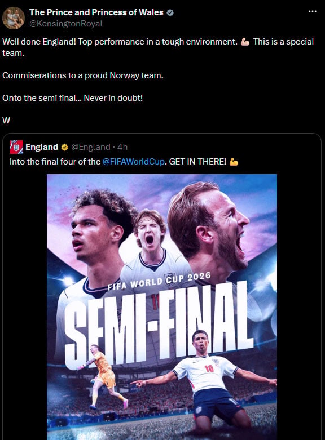
Task: Open the 4h timestamp of quoted post
Action: tap(122, 147)
